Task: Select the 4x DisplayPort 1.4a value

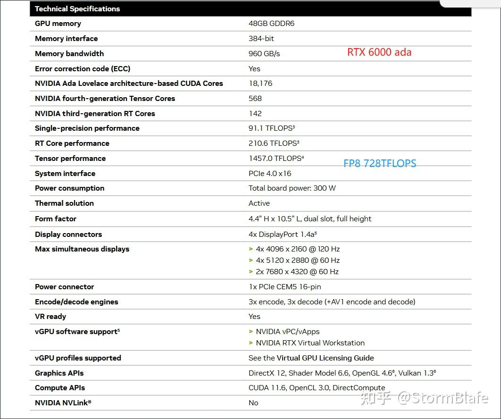Action: coord(283,234)
